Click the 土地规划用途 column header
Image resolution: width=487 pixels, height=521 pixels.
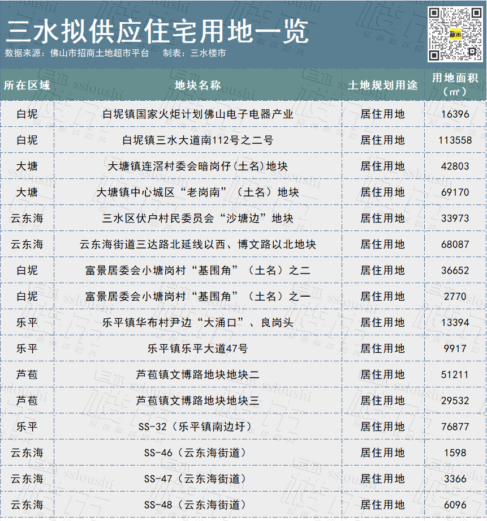380,83
